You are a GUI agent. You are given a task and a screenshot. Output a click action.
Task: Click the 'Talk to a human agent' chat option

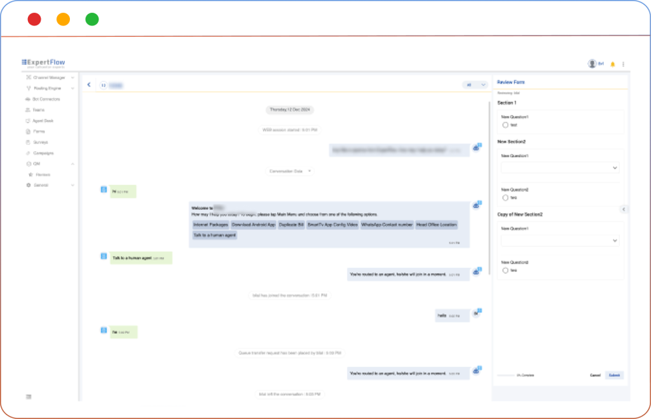tap(215, 235)
